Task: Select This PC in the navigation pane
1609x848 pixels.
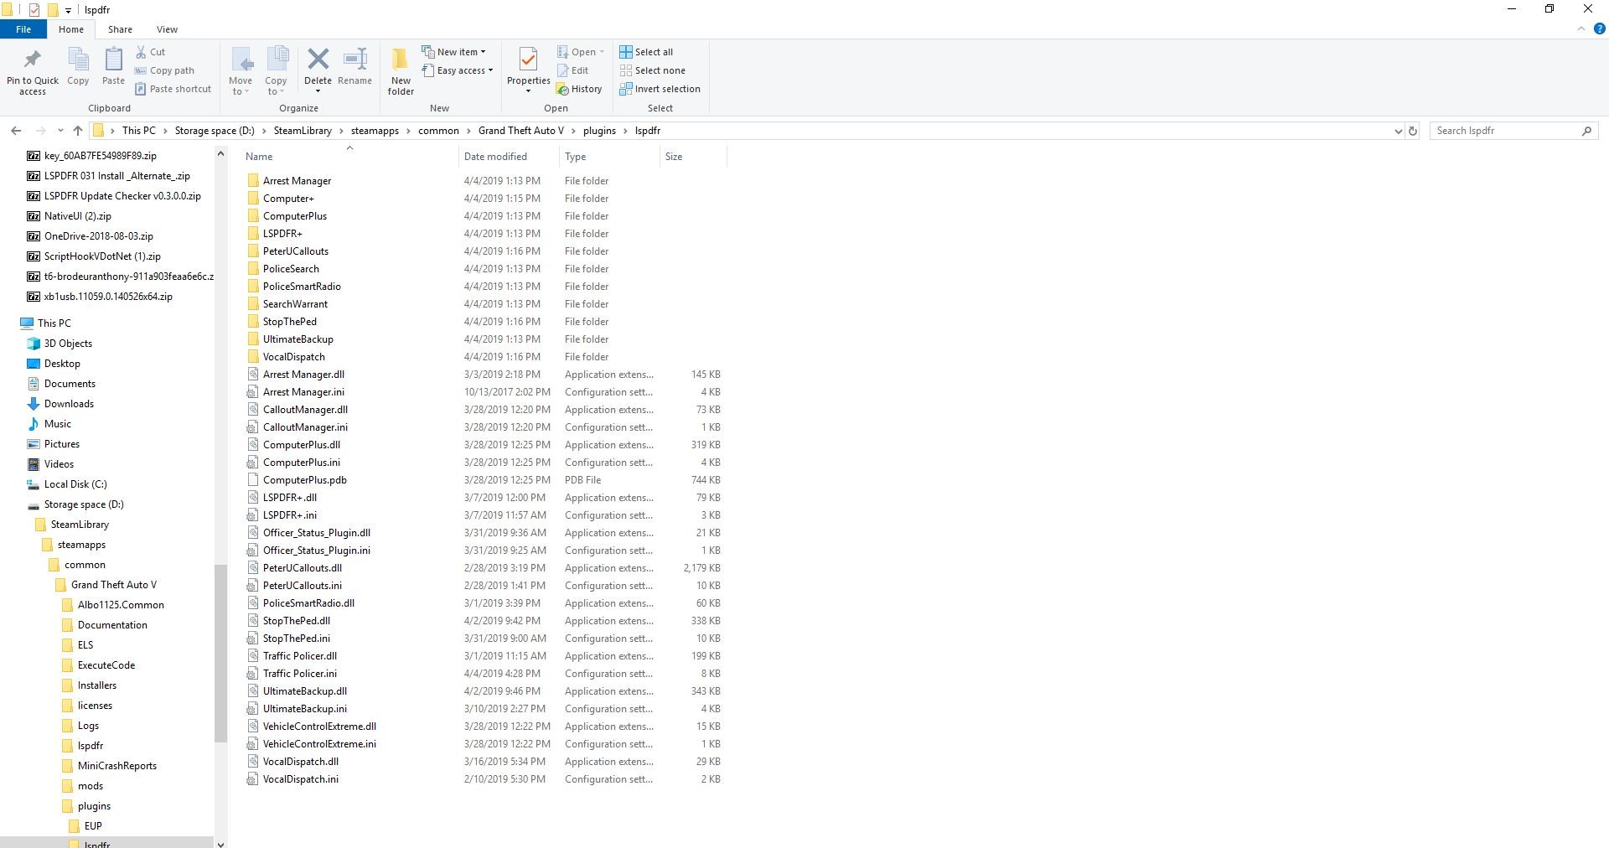Action: (x=54, y=323)
